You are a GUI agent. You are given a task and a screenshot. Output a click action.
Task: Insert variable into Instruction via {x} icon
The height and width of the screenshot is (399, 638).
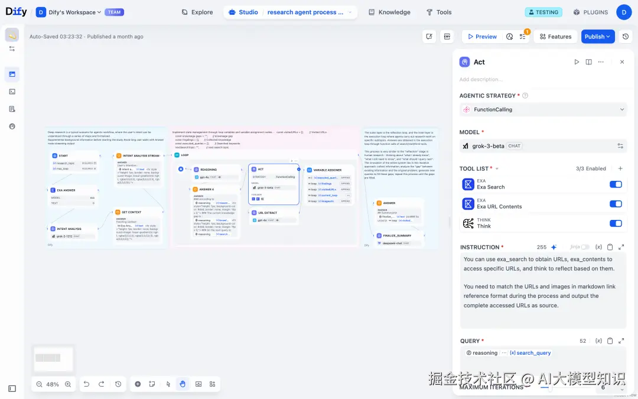(x=598, y=247)
